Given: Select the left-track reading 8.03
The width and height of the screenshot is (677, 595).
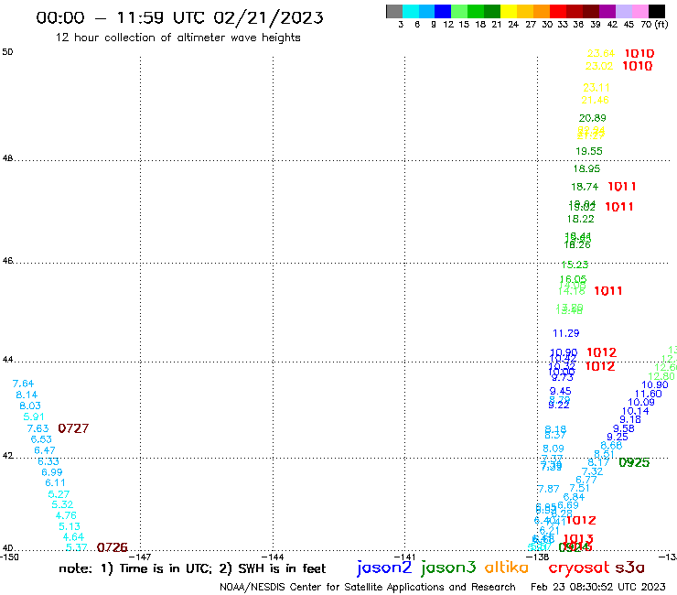Looking at the screenshot, I should pyautogui.click(x=30, y=406).
